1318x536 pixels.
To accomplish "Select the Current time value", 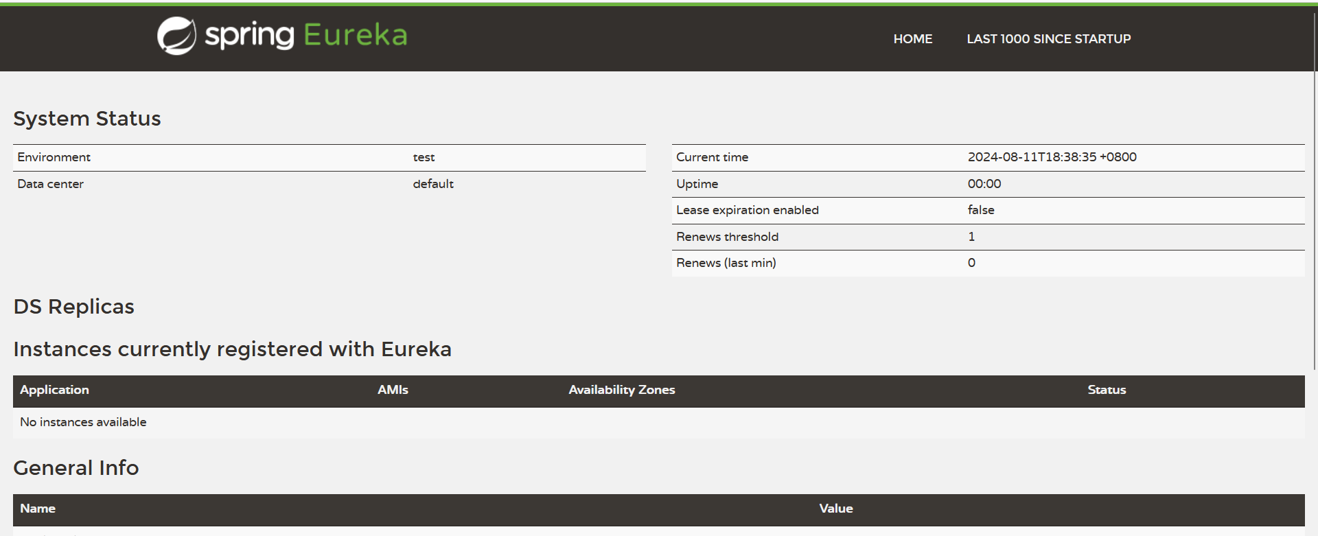I will pyautogui.click(x=1052, y=157).
